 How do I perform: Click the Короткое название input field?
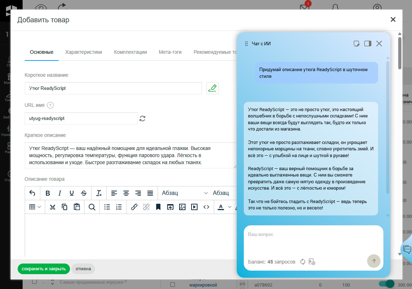coord(113,88)
